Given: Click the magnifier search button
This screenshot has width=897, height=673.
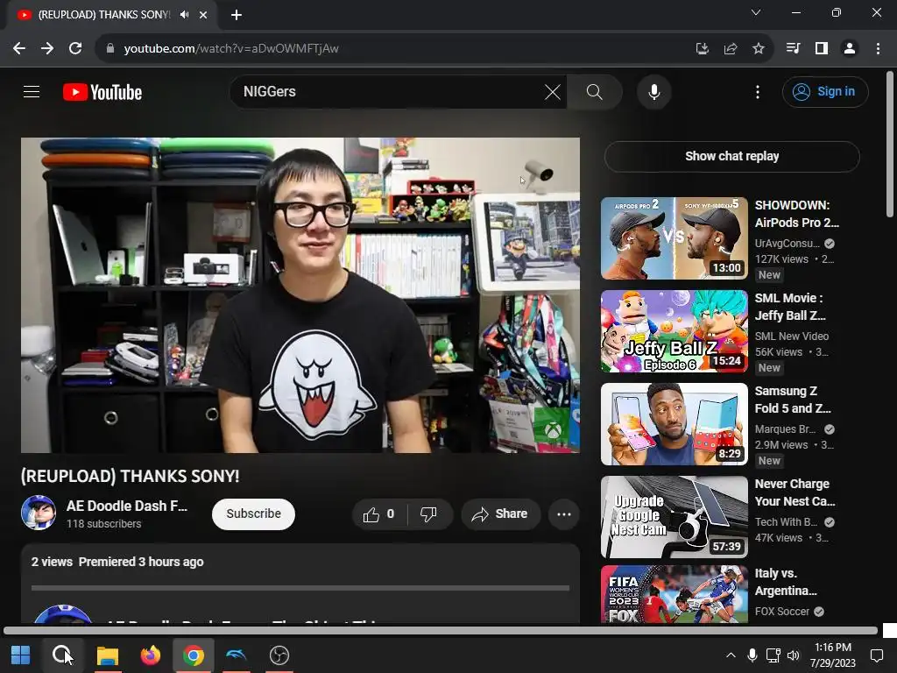Looking at the screenshot, I should (595, 91).
